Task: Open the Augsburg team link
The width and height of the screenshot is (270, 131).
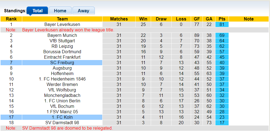Action: pos(62,68)
